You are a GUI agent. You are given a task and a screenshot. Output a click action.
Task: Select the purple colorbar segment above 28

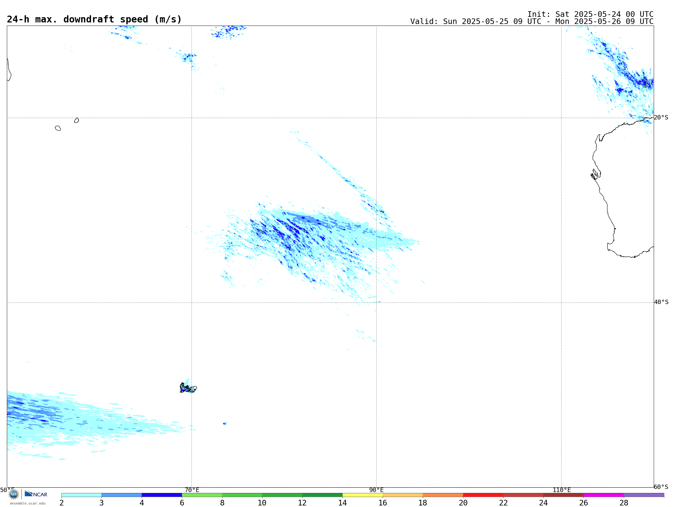coord(644,495)
